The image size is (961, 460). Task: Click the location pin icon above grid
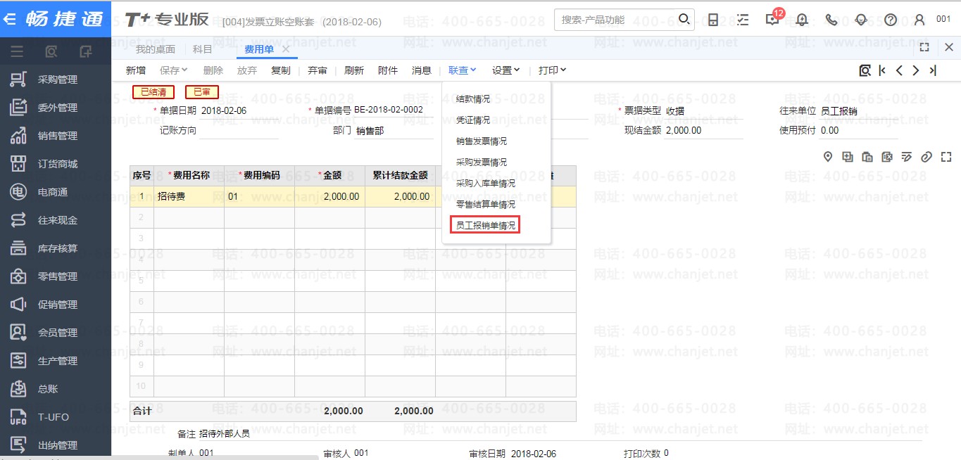[828, 157]
